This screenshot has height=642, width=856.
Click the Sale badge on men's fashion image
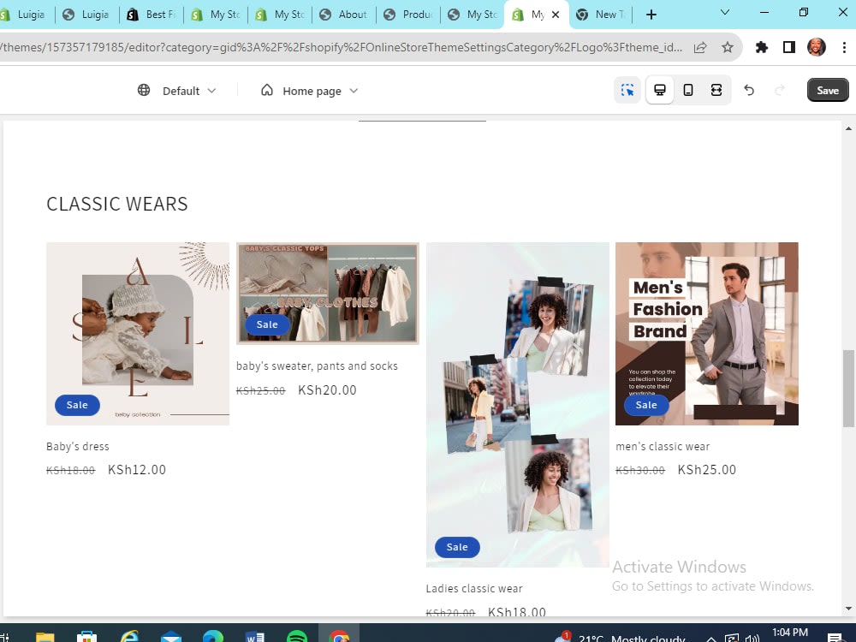pyautogui.click(x=646, y=405)
